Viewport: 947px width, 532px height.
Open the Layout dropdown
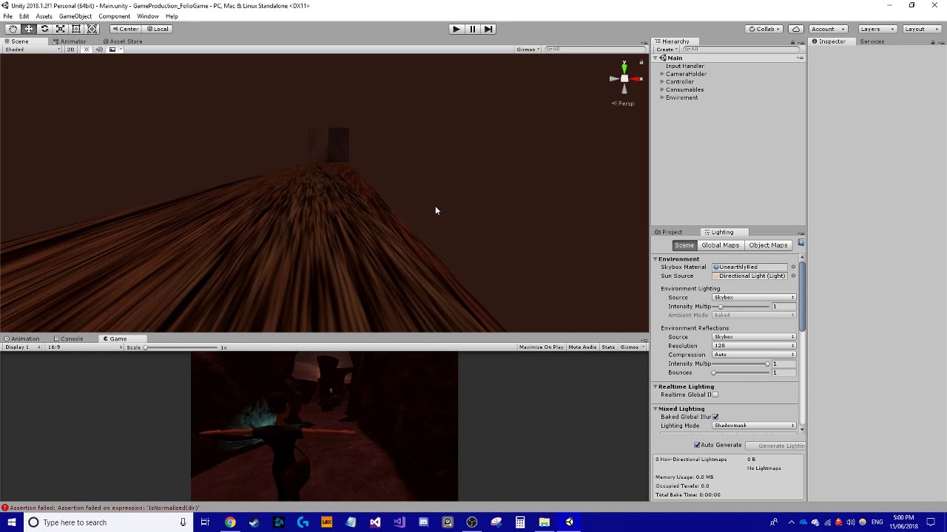921,29
